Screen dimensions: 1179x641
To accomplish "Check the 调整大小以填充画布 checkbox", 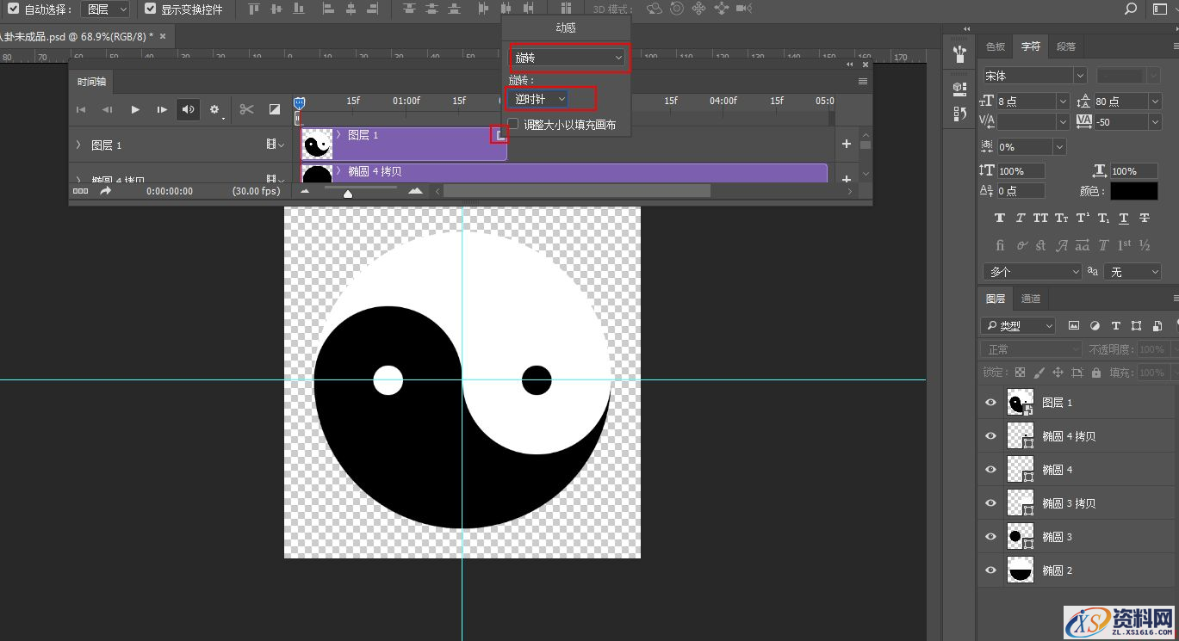I will pyautogui.click(x=512, y=123).
